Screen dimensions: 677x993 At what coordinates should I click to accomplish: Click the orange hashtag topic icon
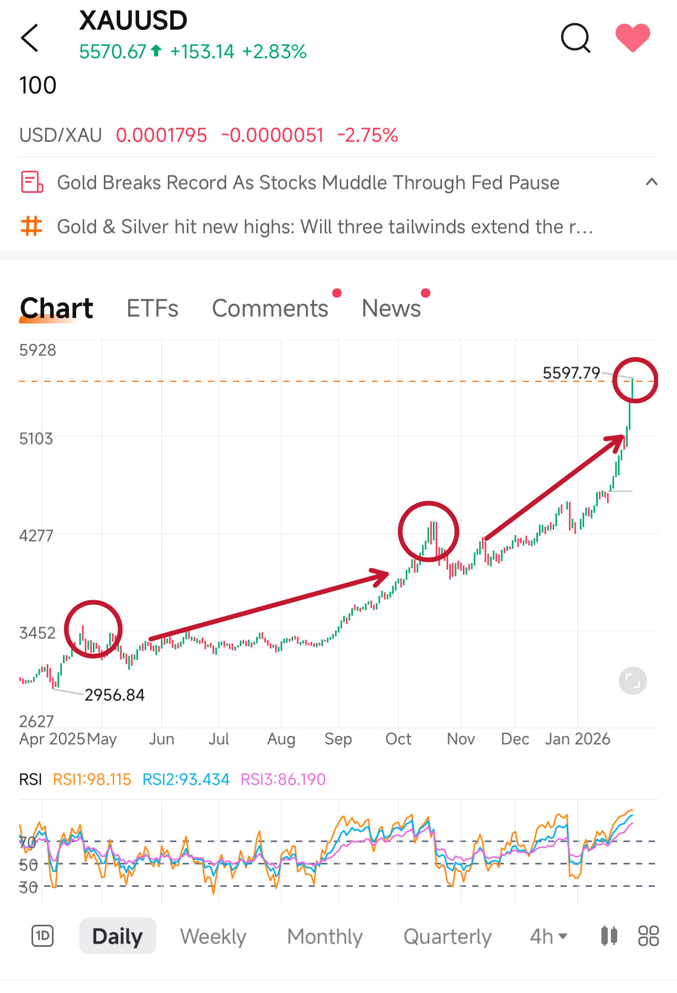tap(31, 226)
